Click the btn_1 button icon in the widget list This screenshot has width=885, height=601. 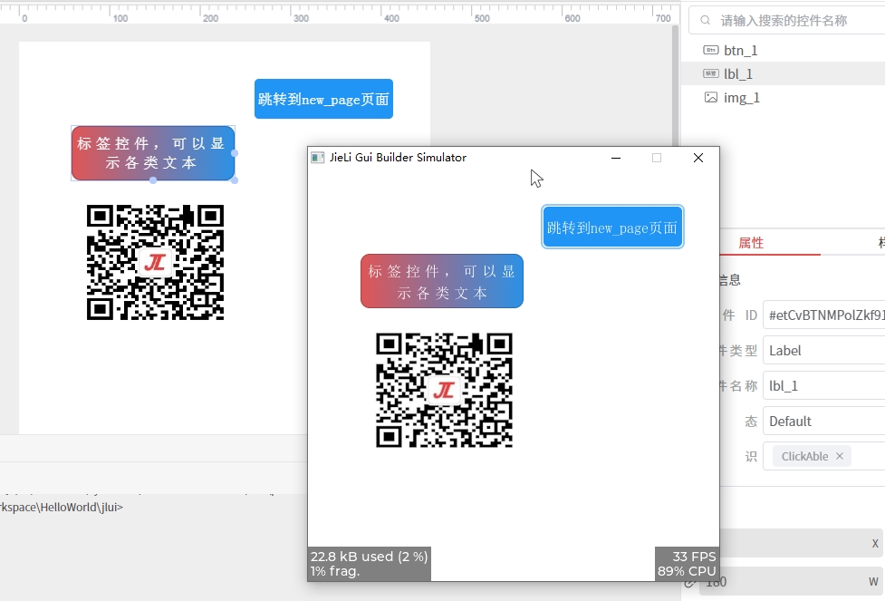coord(710,50)
